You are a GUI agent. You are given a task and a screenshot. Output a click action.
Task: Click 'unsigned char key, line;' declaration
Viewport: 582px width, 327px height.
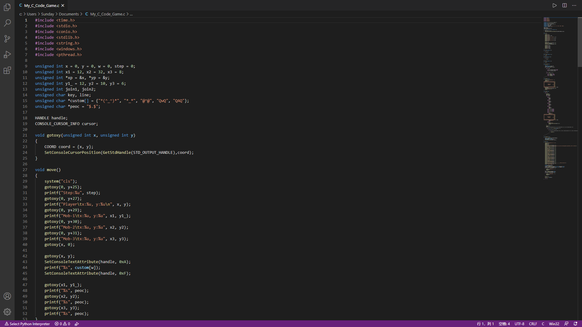click(63, 95)
